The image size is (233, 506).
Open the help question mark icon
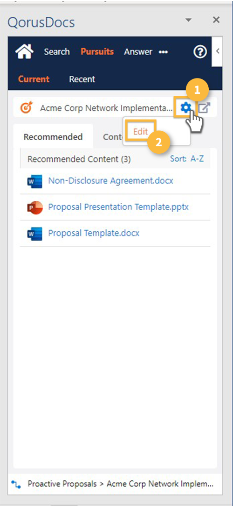point(200,52)
